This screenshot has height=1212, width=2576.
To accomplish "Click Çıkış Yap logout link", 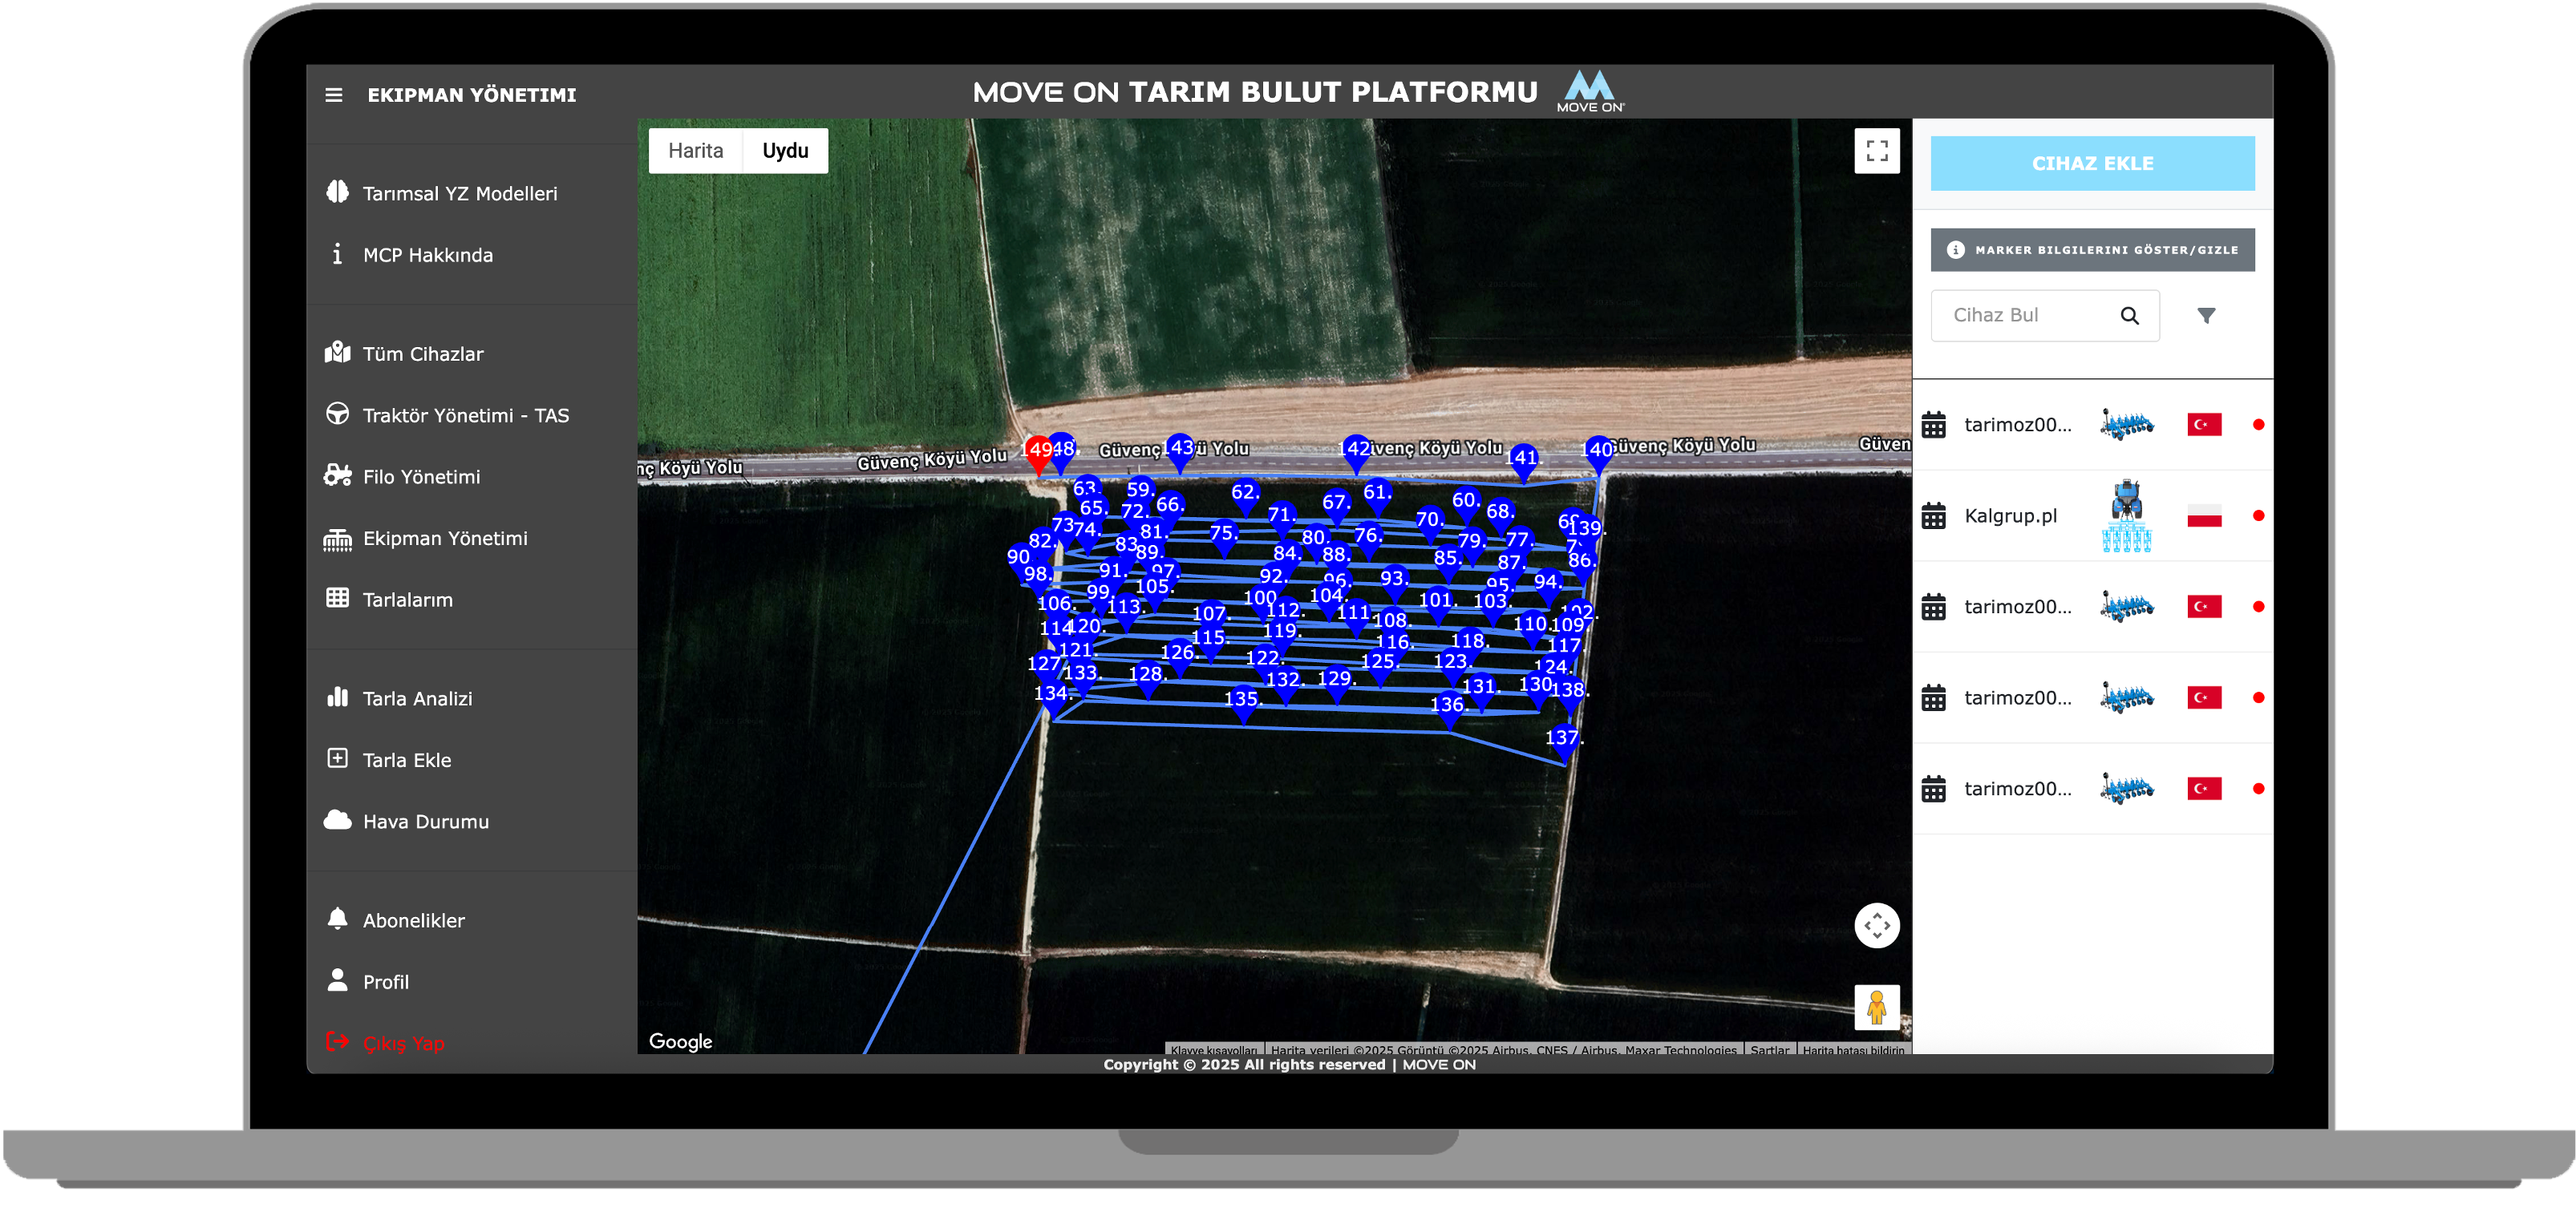I will [403, 1043].
